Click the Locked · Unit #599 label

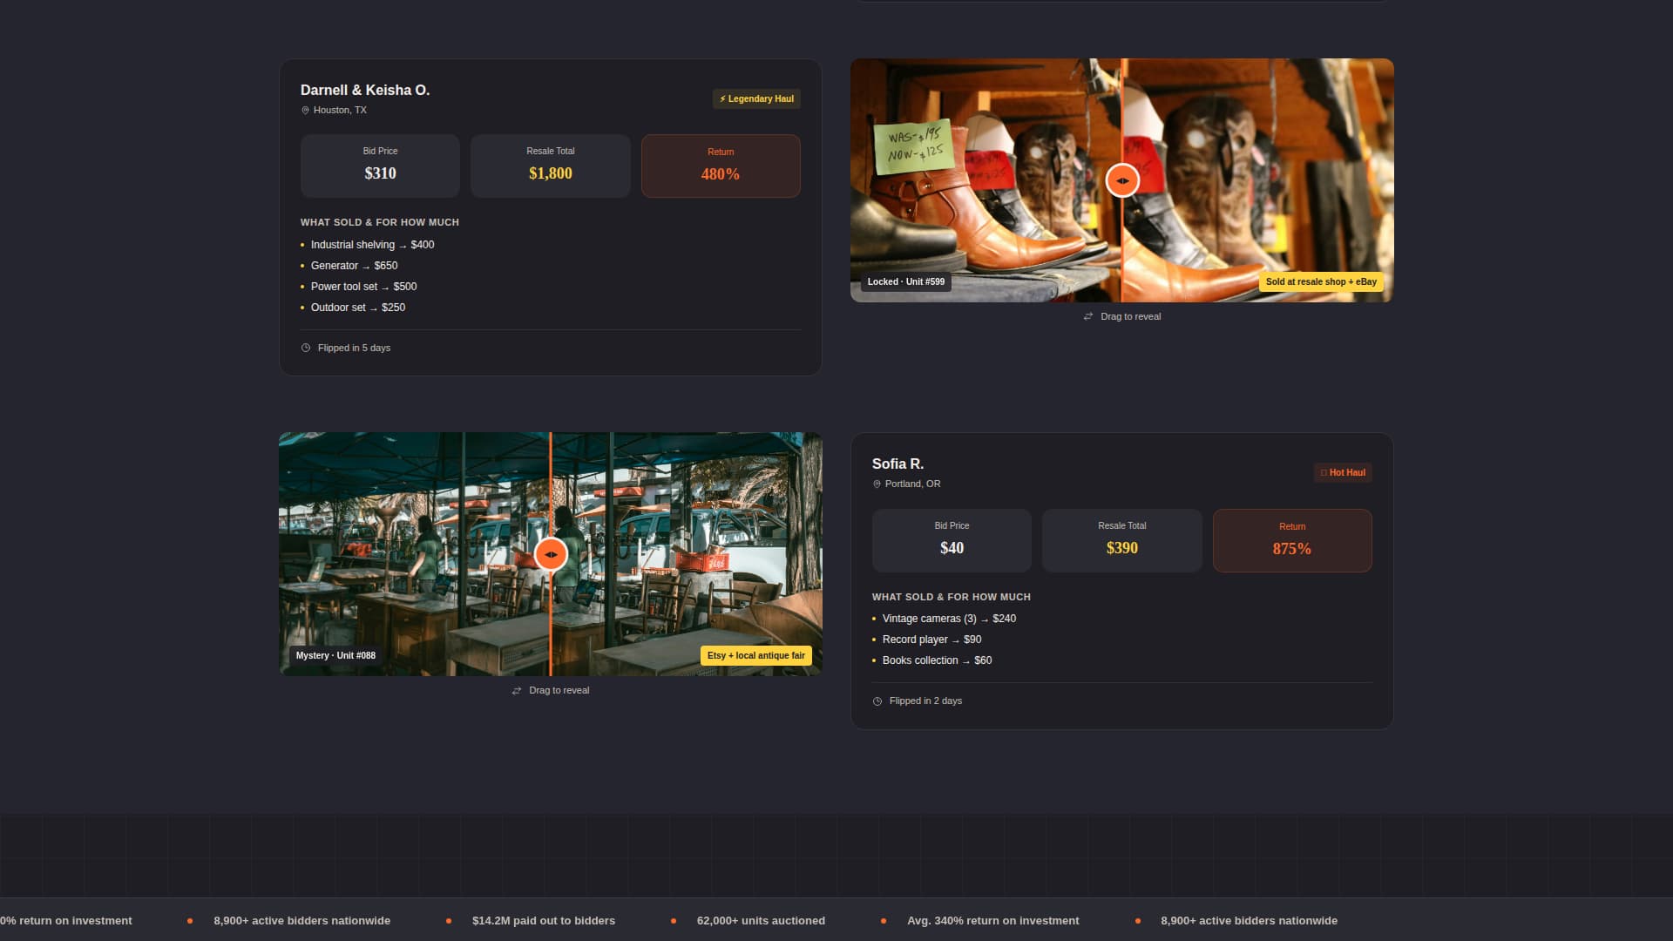pyautogui.click(x=905, y=282)
